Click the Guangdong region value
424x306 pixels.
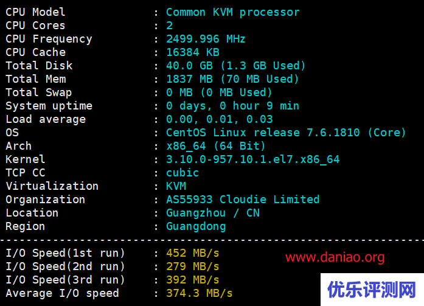pyautogui.click(x=196, y=226)
